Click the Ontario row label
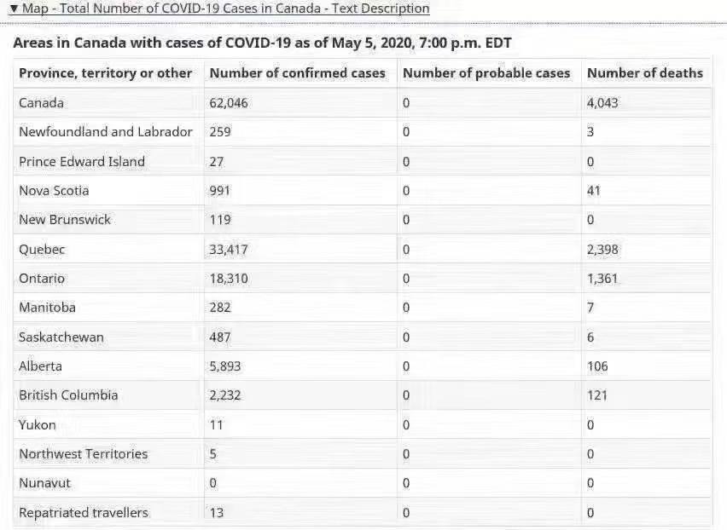The height and width of the screenshot is (530, 727). pos(42,279)
